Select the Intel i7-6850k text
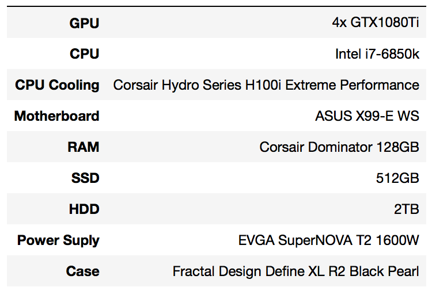The image size is (432, 291). tap(377, 54)
